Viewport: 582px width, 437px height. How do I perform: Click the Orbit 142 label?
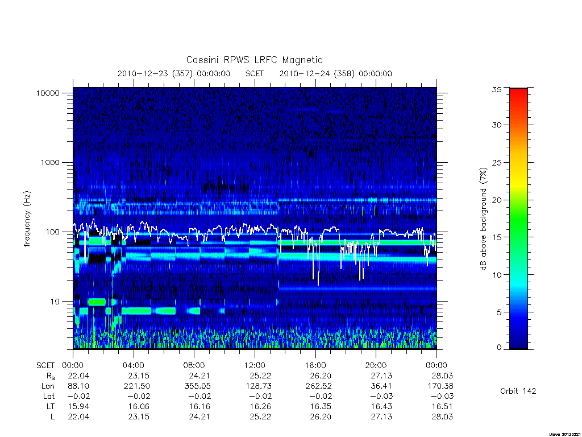(x=518, y=391)
